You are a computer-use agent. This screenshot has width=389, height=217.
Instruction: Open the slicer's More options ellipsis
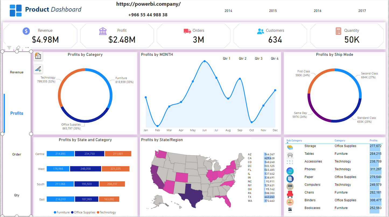tap(27, 48)
